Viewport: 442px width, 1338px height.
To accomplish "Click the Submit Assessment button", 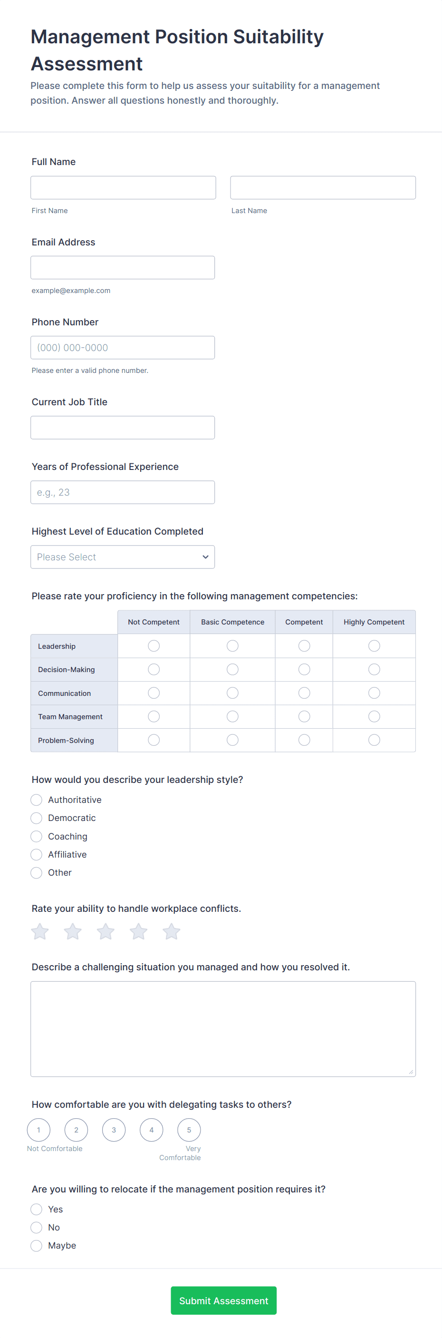I will pyautogui.click(x=223, y=1300).
